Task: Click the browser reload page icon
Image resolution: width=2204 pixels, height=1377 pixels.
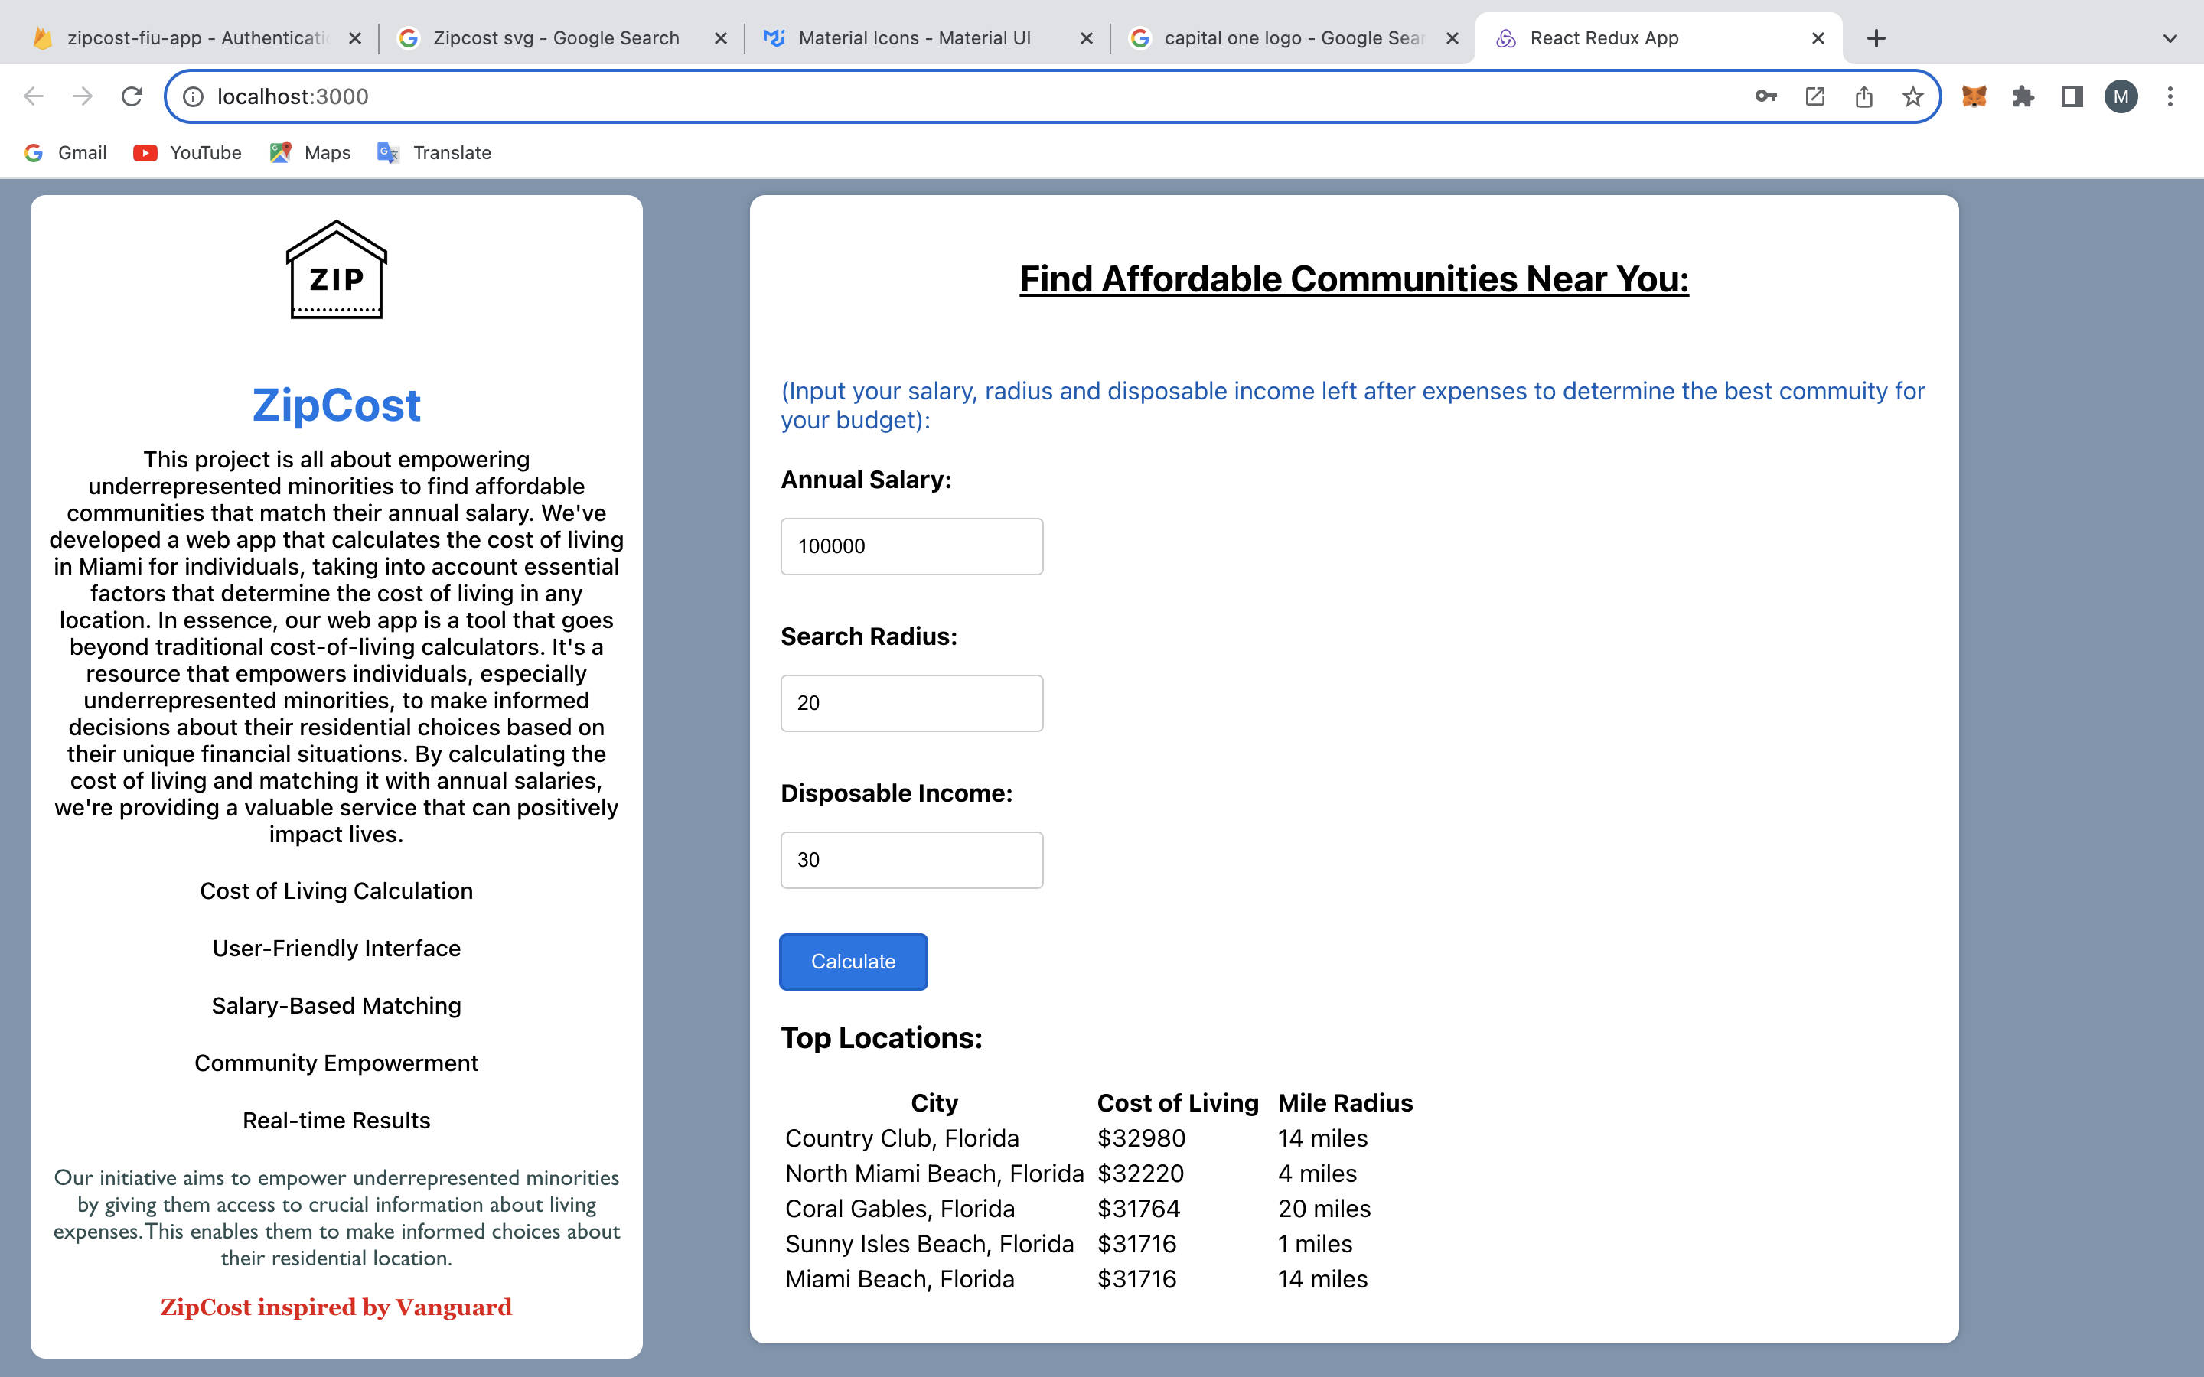Action: coord(132,96)
